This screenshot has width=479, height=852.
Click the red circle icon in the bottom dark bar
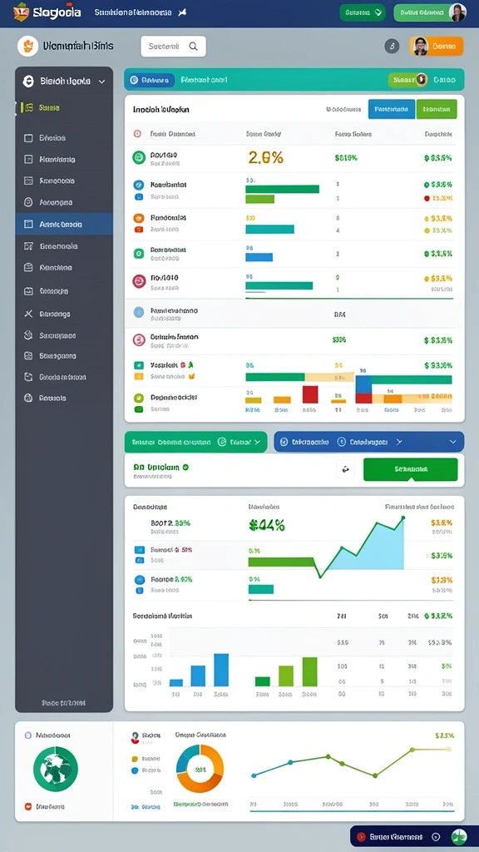[x=361, y=837]
